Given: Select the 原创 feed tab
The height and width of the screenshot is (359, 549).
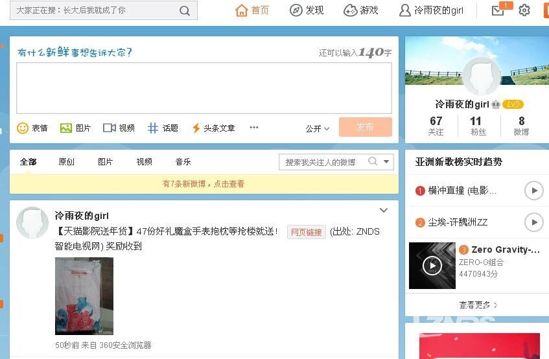Looking at the screenshot, I should coord(67,161).
